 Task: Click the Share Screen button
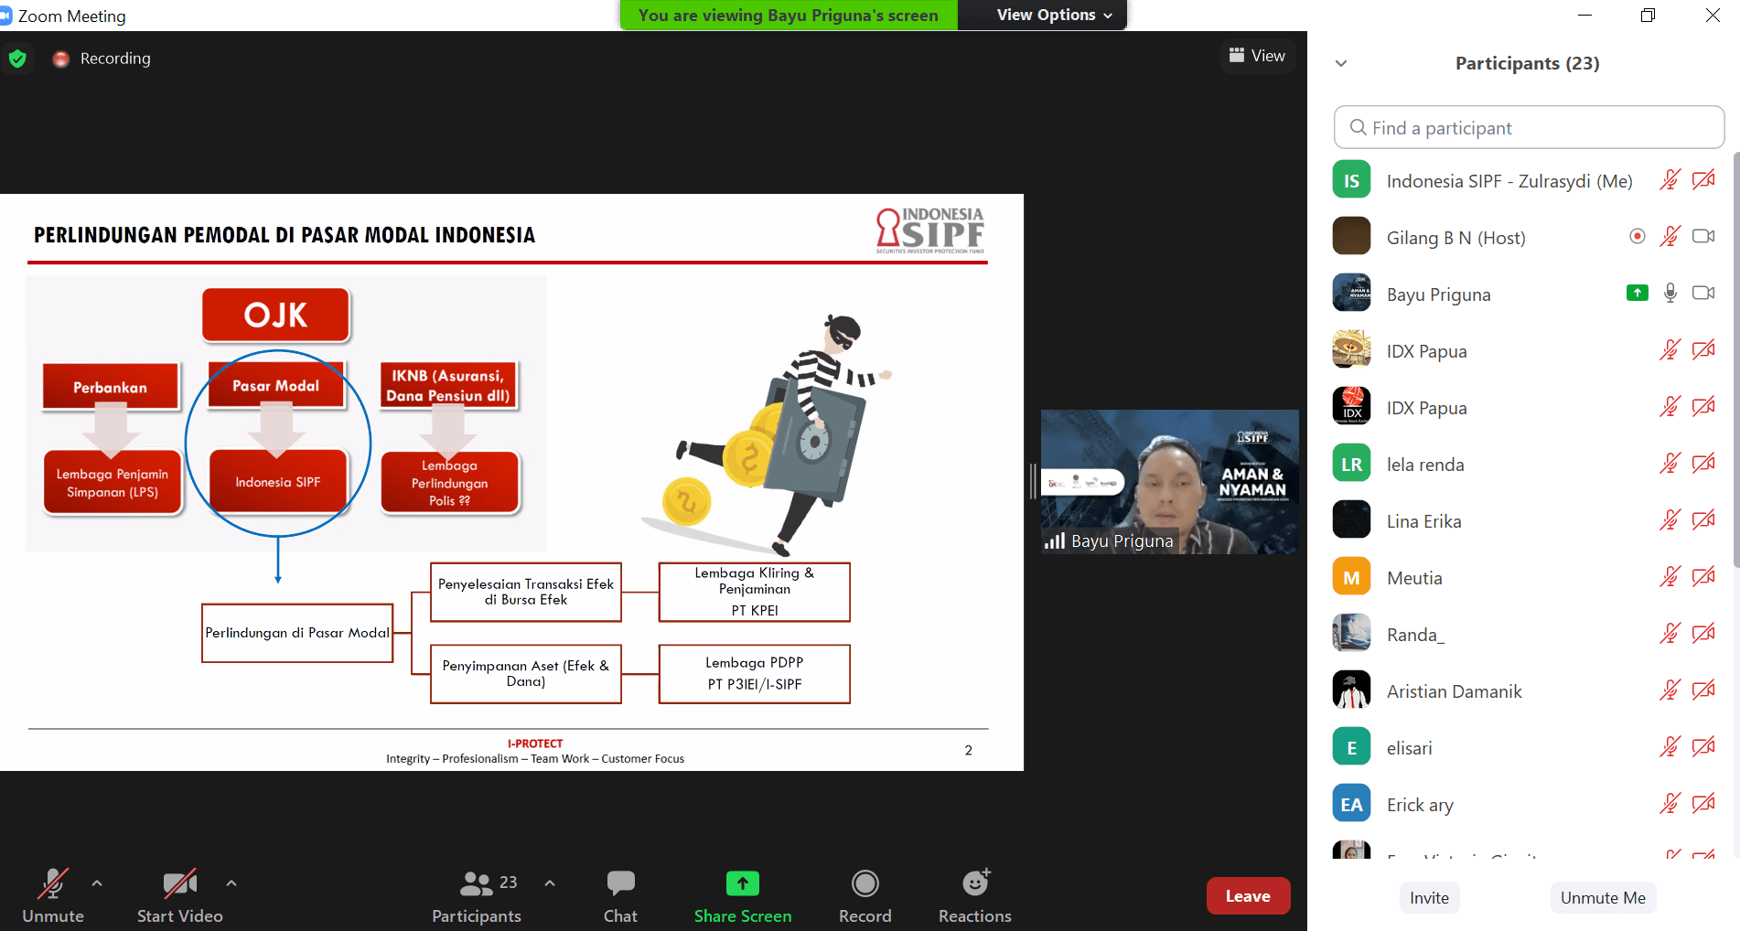pos(743,896)
